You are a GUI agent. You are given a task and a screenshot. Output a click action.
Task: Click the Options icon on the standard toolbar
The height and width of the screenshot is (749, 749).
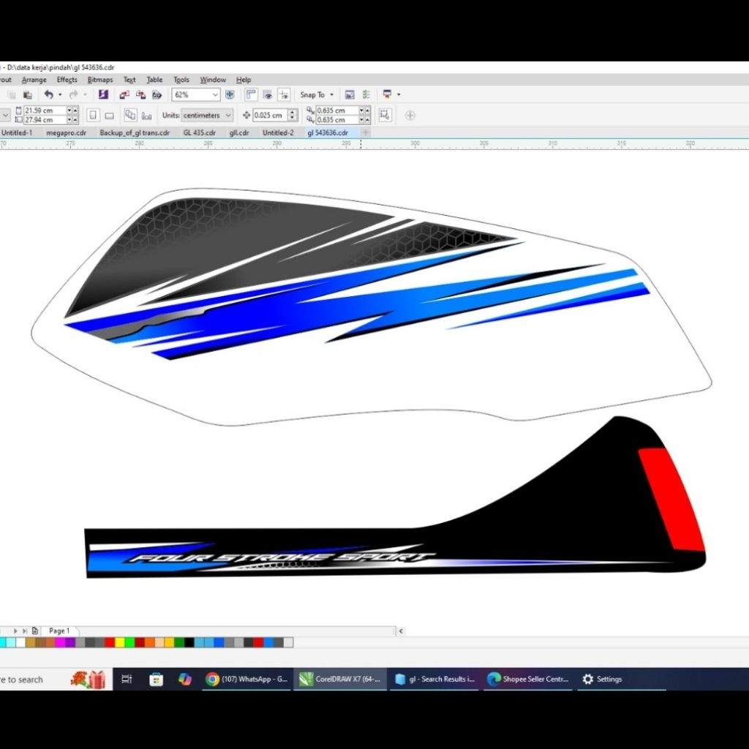(x=349, y=94)
